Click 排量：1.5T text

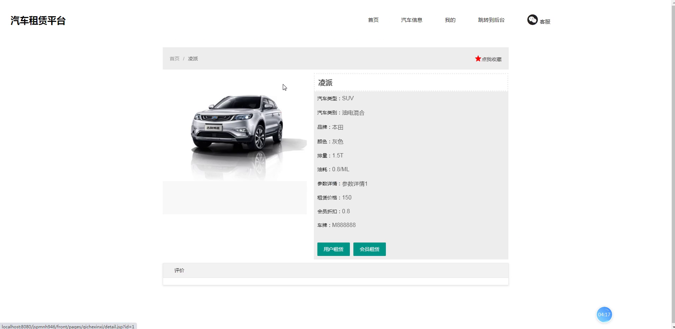click(x=330, y=156)
